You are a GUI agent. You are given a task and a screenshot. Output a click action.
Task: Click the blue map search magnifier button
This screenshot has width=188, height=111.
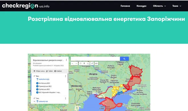(x=124, y=59)
